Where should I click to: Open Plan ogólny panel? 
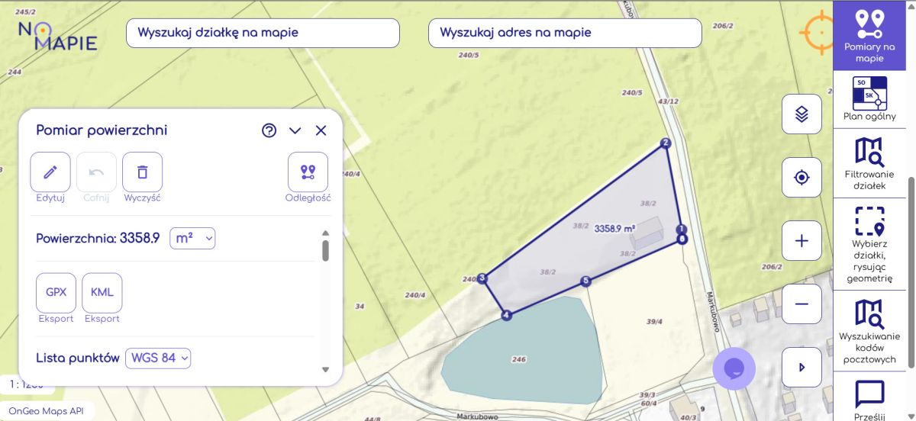(869, 99)
